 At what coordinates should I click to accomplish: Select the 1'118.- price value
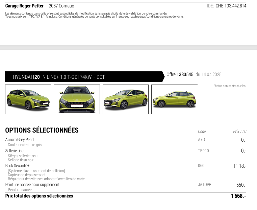239,166
